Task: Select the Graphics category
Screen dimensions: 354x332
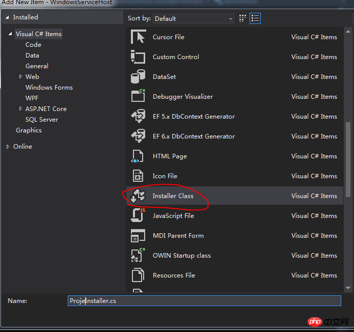Action: click(29, 130)
